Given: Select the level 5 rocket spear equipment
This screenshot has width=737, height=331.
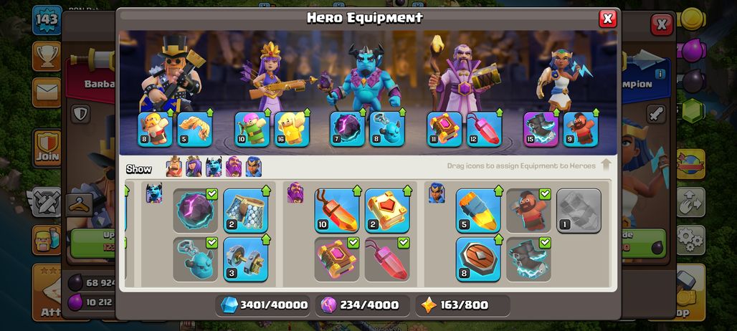Looking at the screenshot, I should coord(478,211).
